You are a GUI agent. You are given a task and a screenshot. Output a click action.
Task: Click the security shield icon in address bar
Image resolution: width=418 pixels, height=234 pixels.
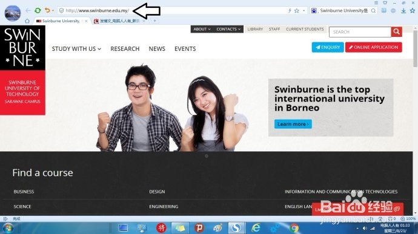61,11
